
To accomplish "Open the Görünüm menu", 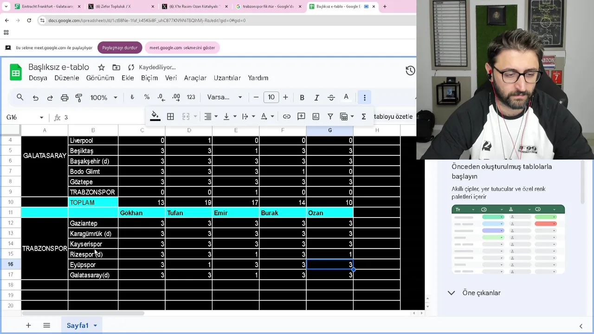I will click(100, 78).
